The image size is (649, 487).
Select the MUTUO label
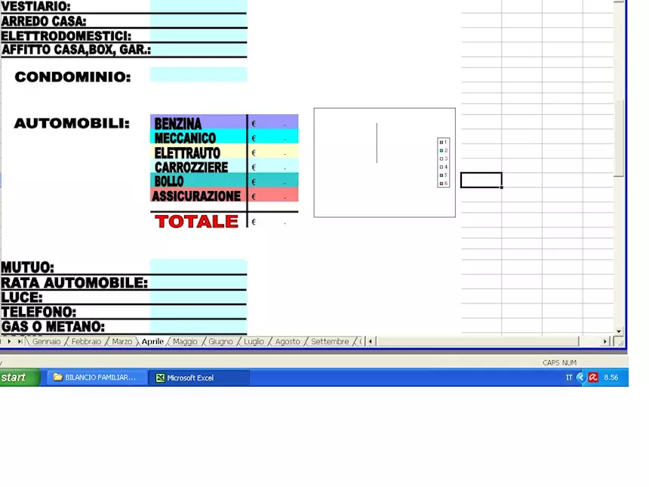click(27, 267)
